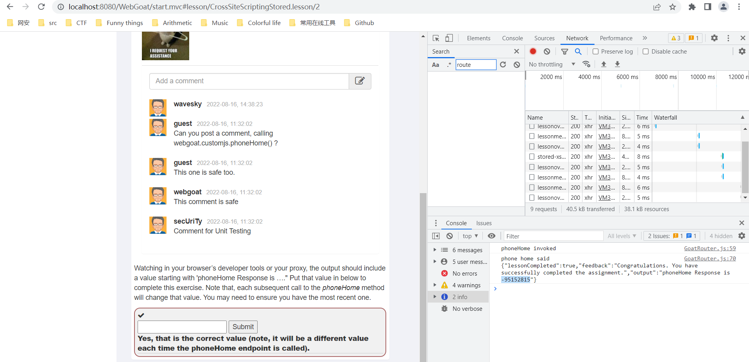Clear the network log
The height and width of the screenshot is (362, 749).
547,51
